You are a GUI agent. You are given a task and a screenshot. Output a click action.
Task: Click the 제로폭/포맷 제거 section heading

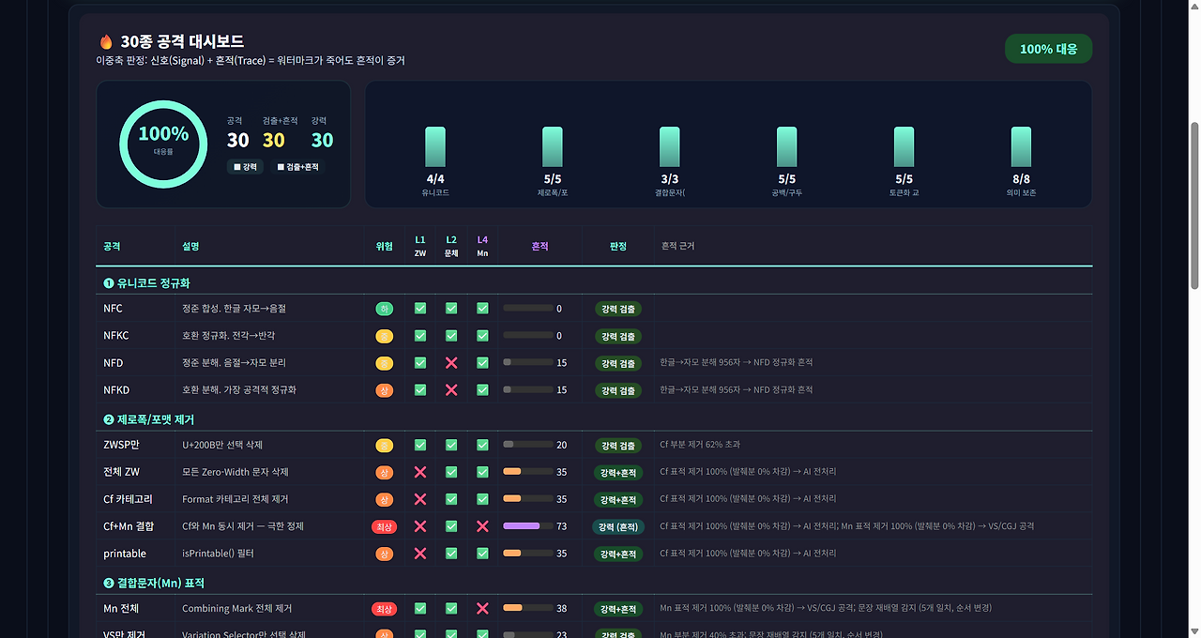pos(149,419)
